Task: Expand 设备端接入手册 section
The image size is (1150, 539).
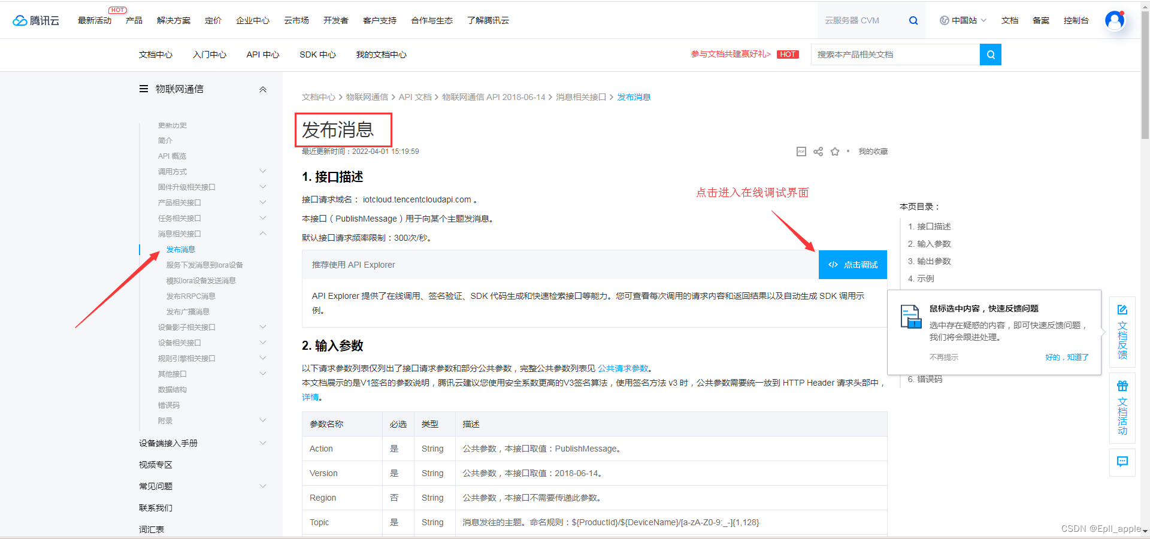Action: click(262, 443)
